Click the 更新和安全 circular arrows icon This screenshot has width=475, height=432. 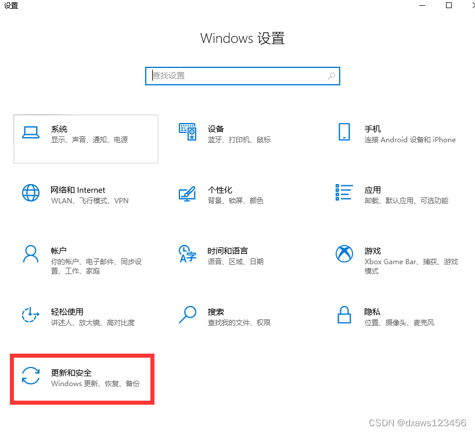31,376
